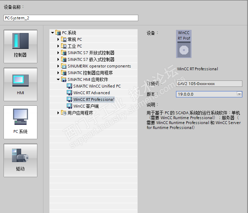The image size is (248, 213).
Task: Select WinCC RT Advanced entry
Action: point(92,93)
